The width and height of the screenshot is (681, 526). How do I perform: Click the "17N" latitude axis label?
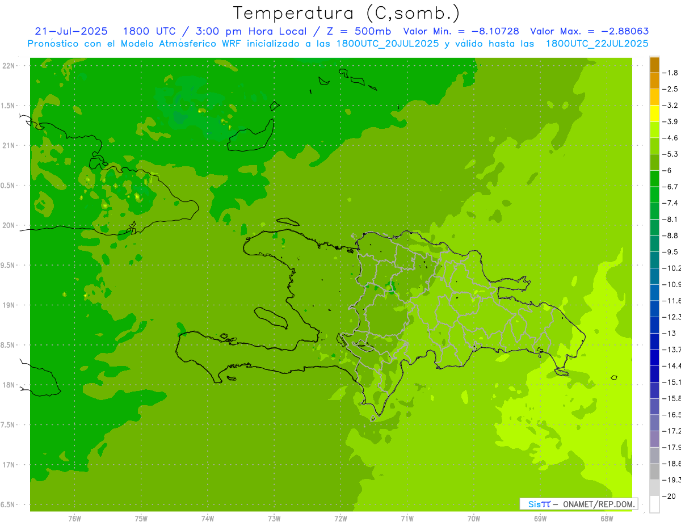tap(9, 465)
